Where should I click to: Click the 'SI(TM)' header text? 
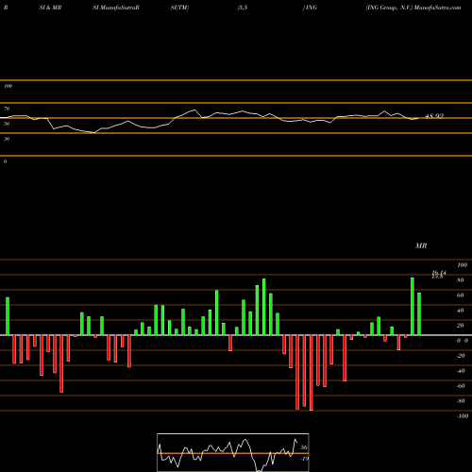click(x=179, y=8)
